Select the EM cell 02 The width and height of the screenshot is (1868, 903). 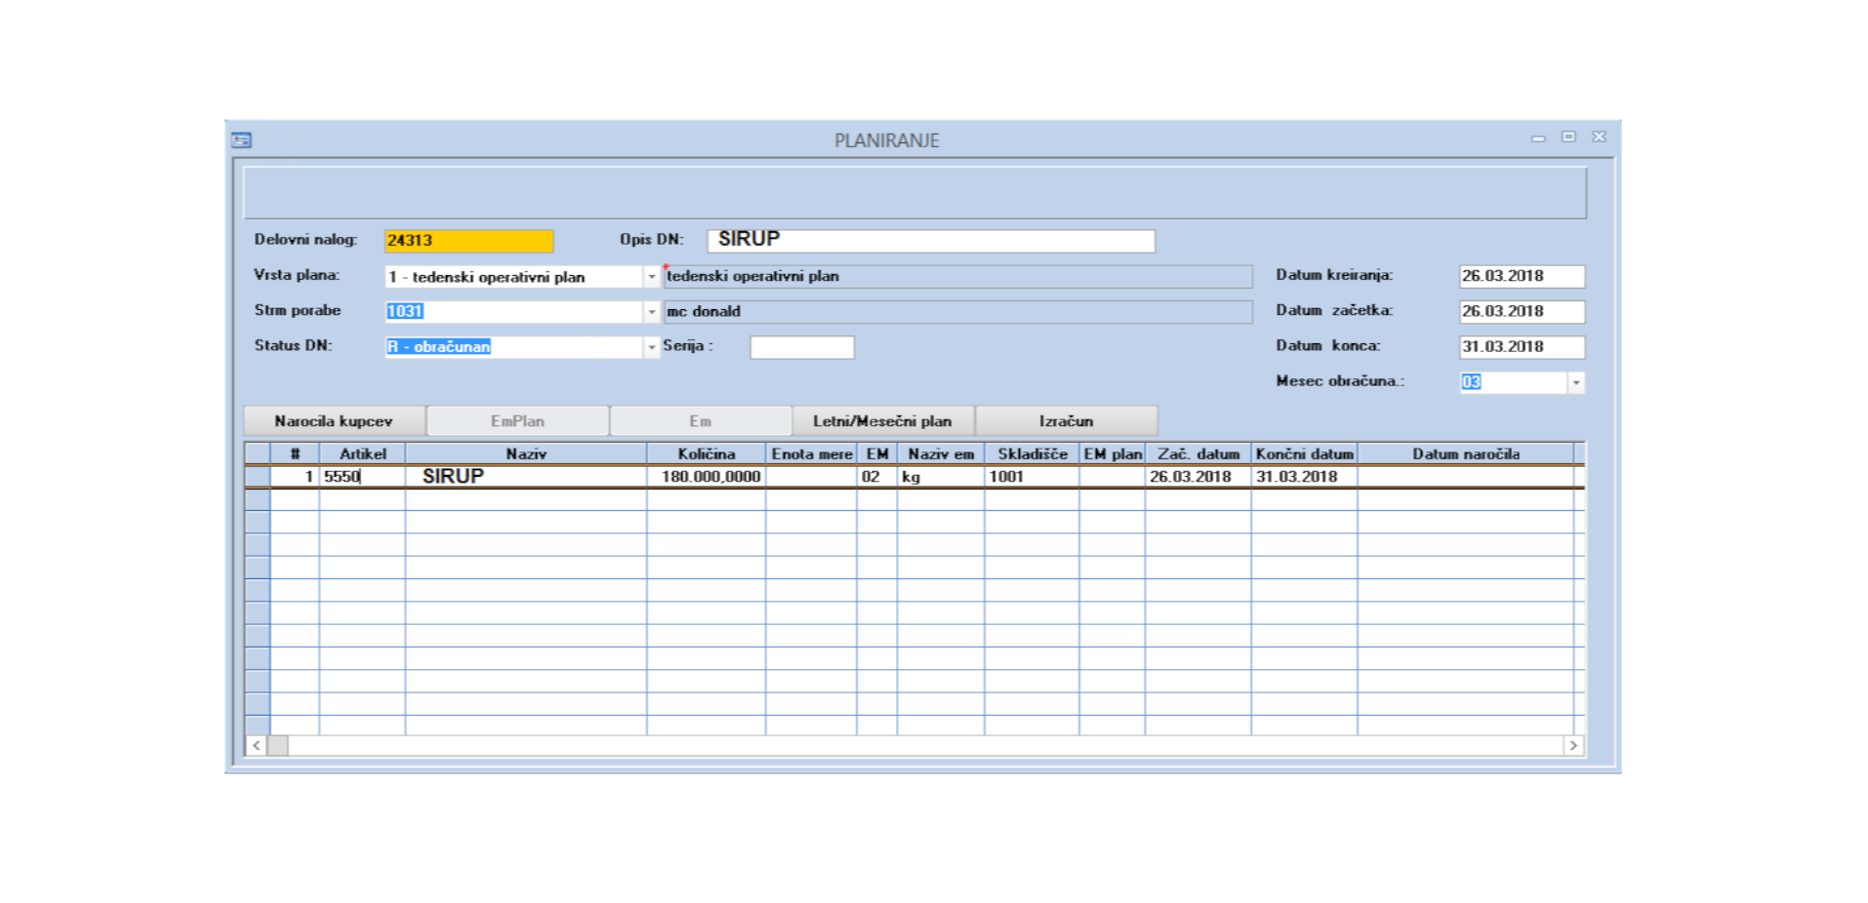click(876, 477)
